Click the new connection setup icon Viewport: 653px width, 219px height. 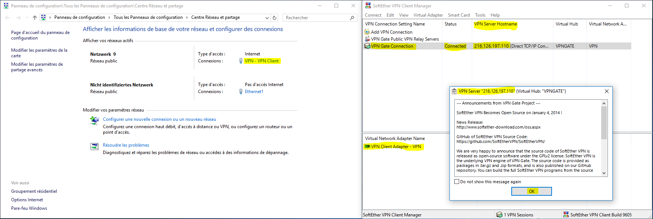click(x=95, y=120)
